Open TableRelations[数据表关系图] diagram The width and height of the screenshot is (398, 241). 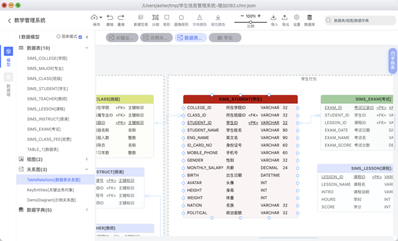click(x=53, y=180)
